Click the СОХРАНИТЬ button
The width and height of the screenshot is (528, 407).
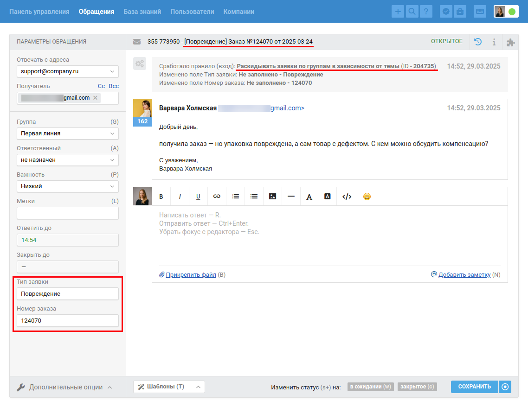point(474,387)
